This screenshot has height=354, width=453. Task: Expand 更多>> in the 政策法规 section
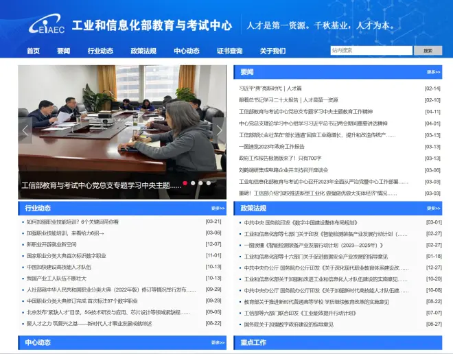(x=433, y=208)
